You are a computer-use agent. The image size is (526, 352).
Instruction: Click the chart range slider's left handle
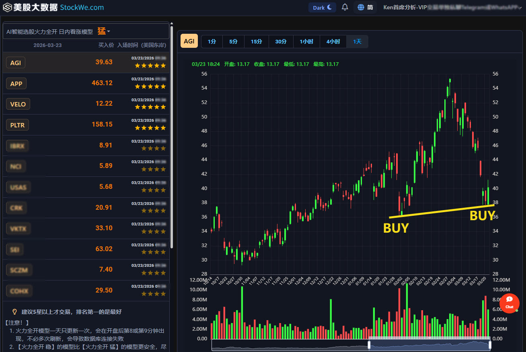tap(369, 345)
